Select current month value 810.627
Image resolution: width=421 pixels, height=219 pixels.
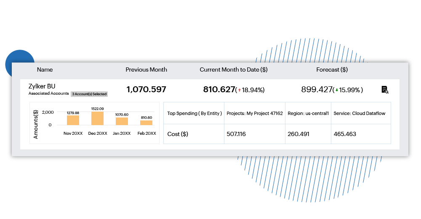(219, 89)
